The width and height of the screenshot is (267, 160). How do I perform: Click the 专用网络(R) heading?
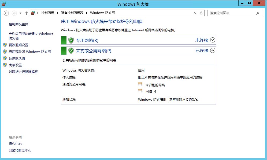pos(87,40)
